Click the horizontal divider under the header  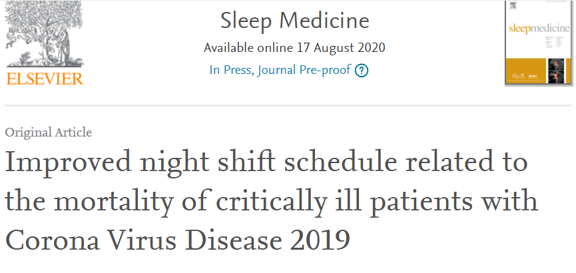(288, 105)
